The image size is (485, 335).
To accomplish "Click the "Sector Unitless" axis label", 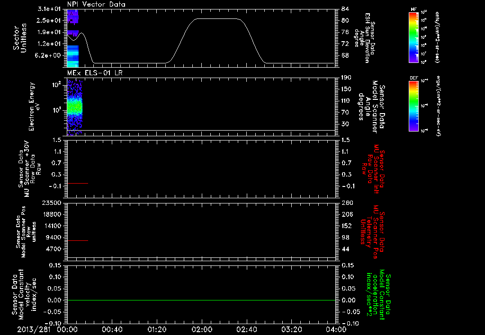I will coord(20,38).
